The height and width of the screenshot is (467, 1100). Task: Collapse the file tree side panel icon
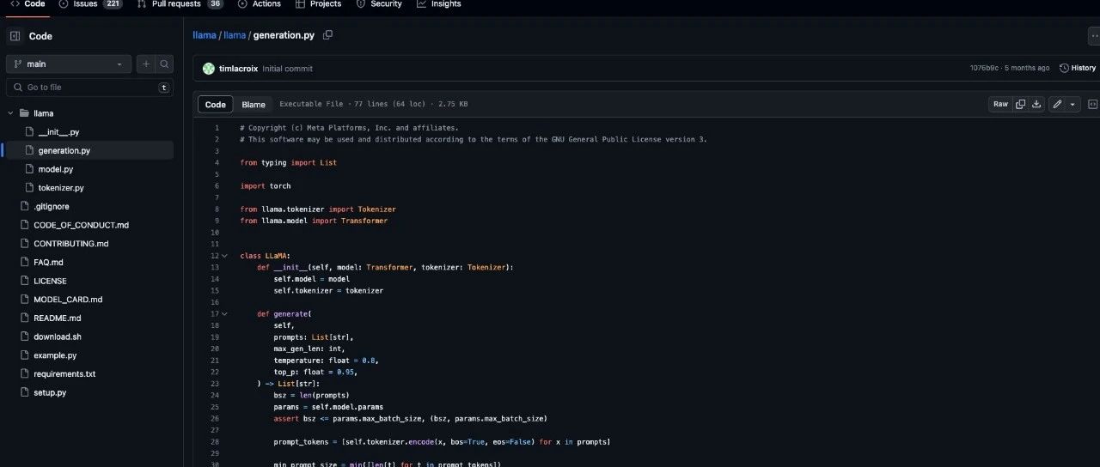(x=15, y=36)
